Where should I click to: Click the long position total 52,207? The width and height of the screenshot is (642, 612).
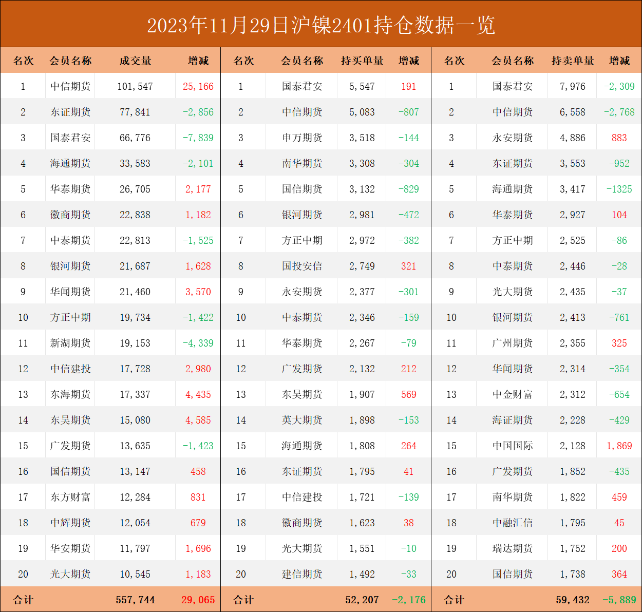click(x=362, y=600)
